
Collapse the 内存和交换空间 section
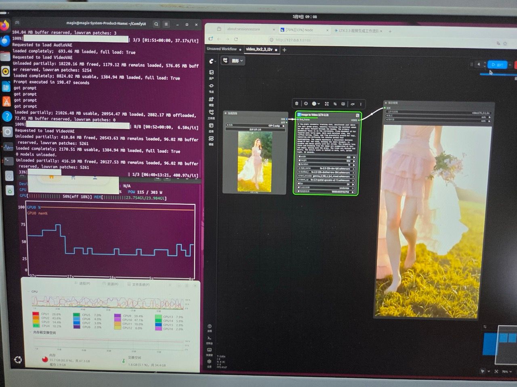coord(31,333)
